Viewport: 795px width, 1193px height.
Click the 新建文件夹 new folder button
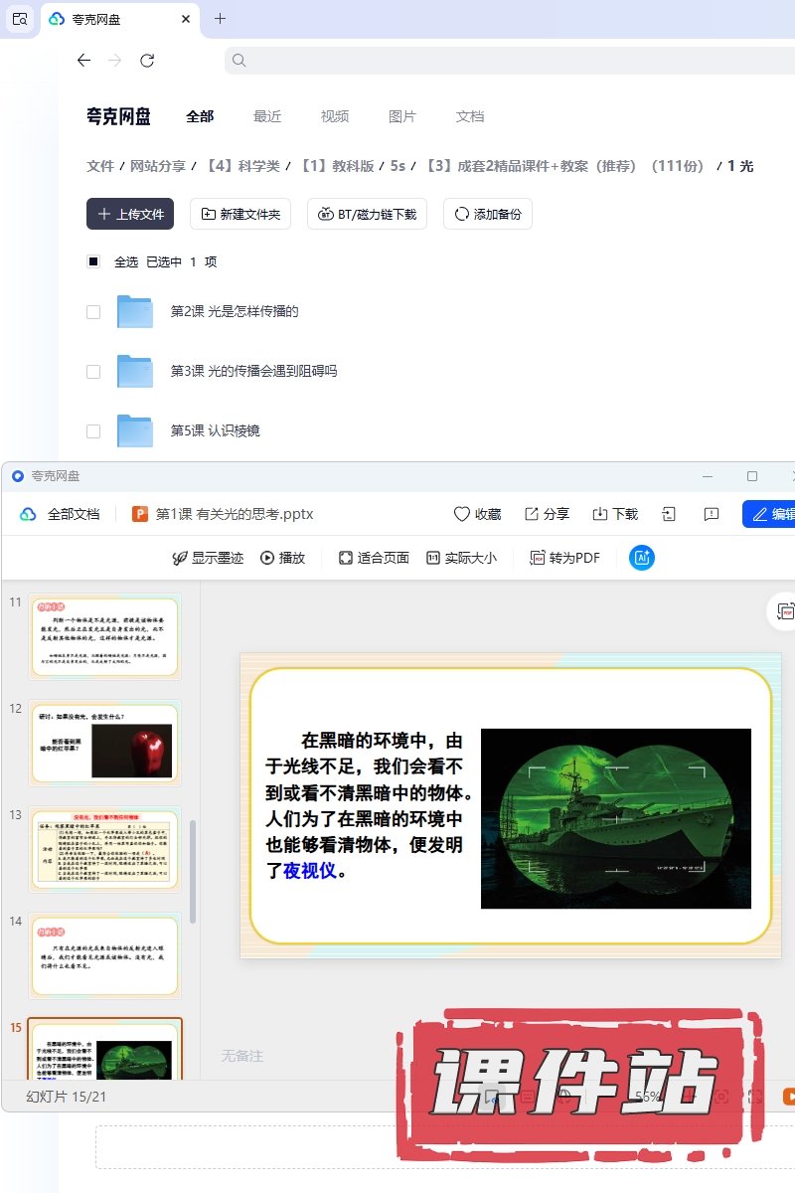[240, 214]
